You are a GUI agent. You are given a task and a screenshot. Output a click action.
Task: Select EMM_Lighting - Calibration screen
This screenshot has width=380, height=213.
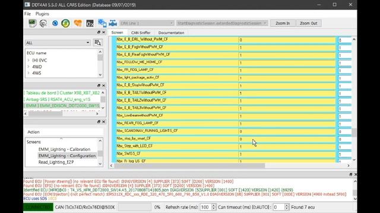tap(64, 149)
